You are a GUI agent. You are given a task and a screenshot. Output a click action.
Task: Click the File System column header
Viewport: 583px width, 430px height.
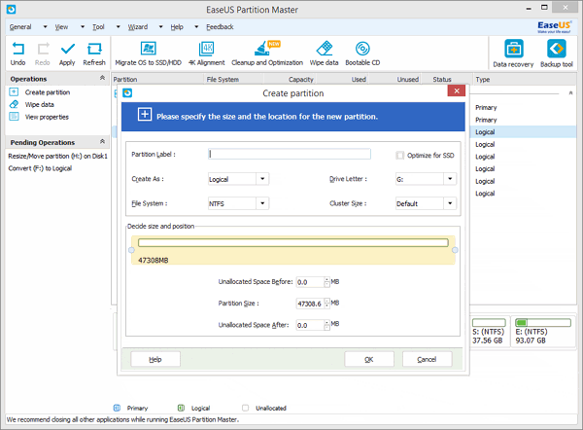(223, 80)
